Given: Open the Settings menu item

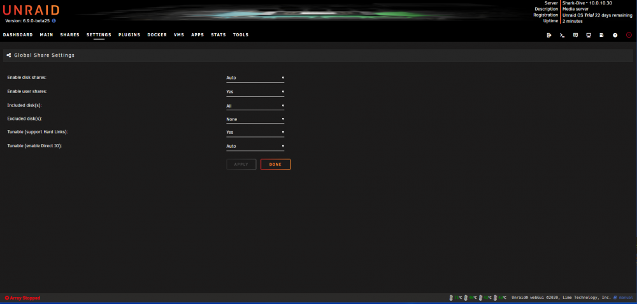Looking at the screenshot, I should point(99,35).
